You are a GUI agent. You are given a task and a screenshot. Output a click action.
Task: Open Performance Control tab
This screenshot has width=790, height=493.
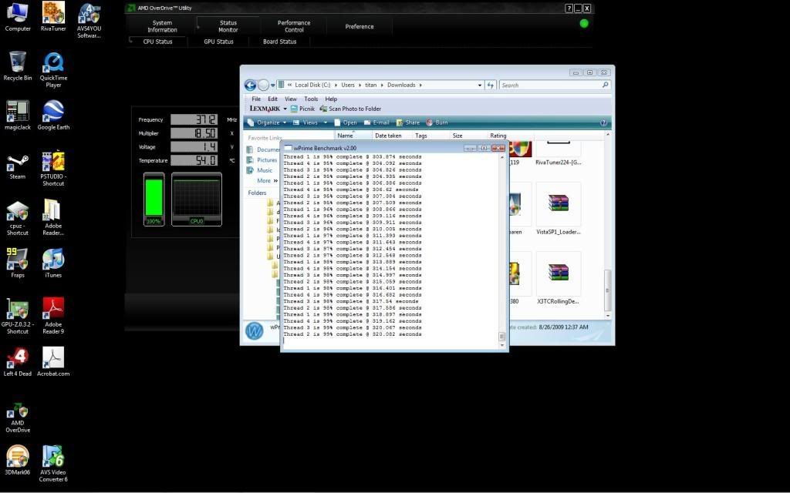(x=294, y=26)
